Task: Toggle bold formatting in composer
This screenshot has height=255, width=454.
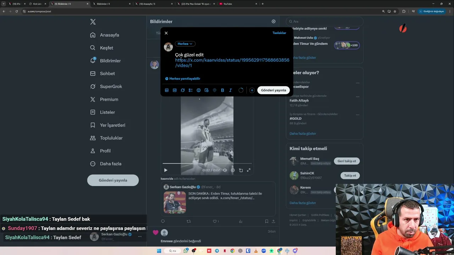Action: click(222, 90)
